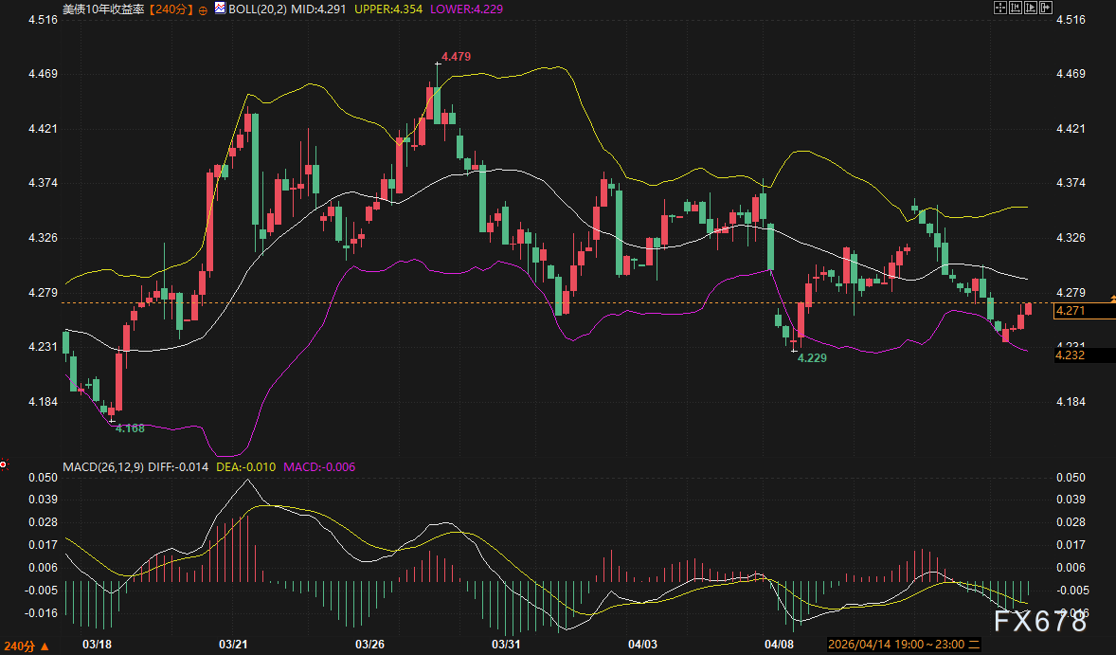The height and width of the screenshot is (655, 1116).
Task: Click the 4.229 low price label
Action: (x=811, y=358)
